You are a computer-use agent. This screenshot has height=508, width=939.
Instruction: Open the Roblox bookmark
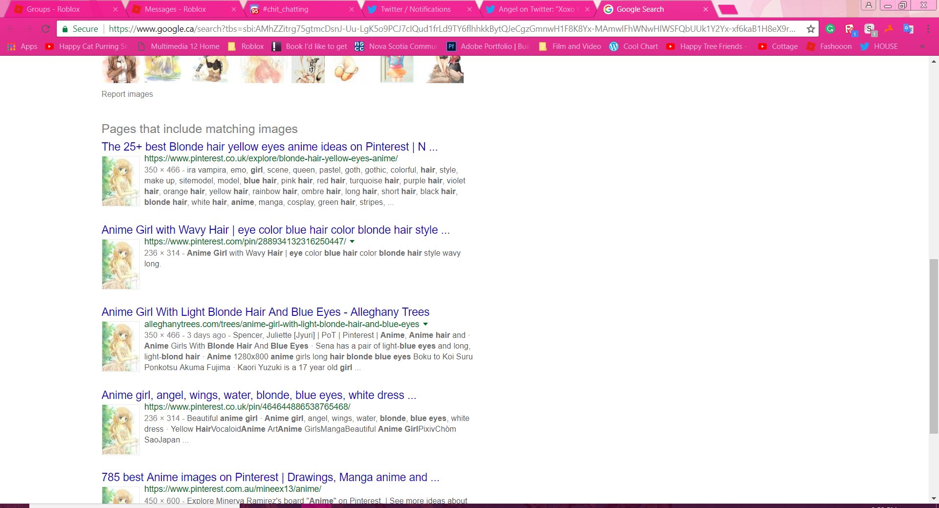click(246, 46)
